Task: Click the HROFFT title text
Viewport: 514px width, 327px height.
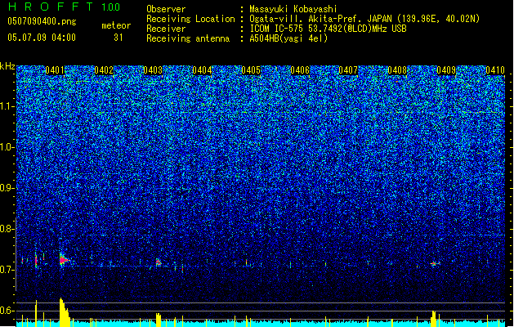Action: point(51,7)
